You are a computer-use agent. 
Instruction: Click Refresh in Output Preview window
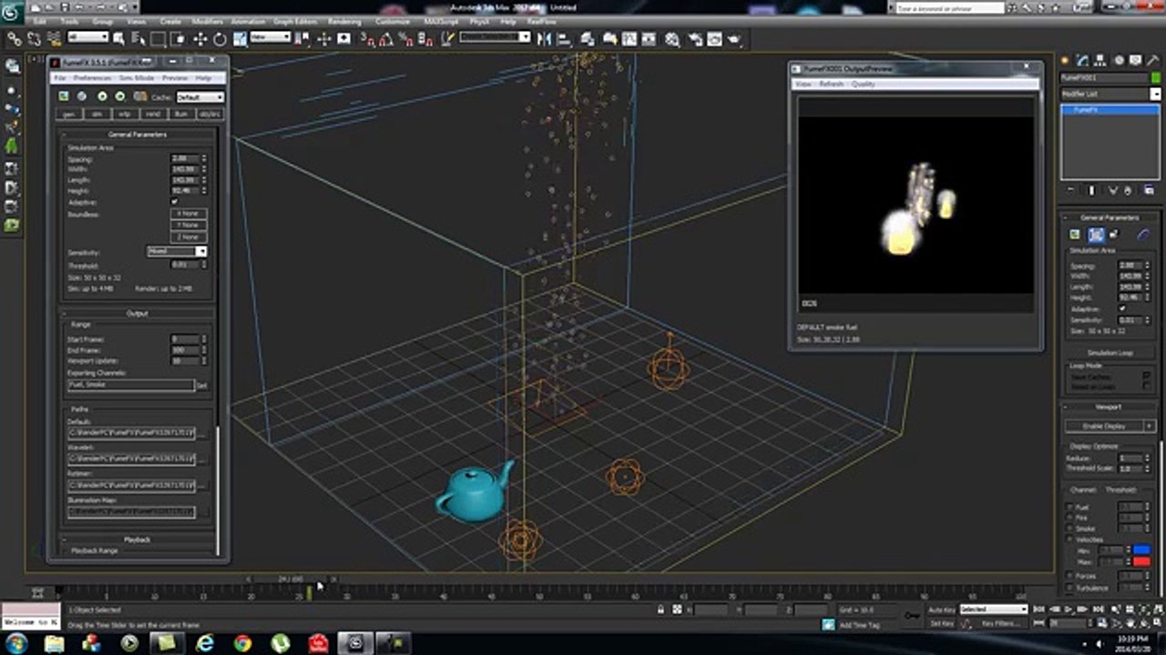[x=831, y=84]
